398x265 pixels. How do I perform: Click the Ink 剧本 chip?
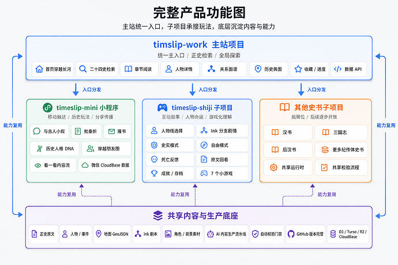(x=147, y=234)
